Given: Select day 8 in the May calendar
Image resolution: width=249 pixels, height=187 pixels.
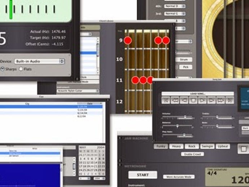Looking at the screenshot, I should coord(99,159).
